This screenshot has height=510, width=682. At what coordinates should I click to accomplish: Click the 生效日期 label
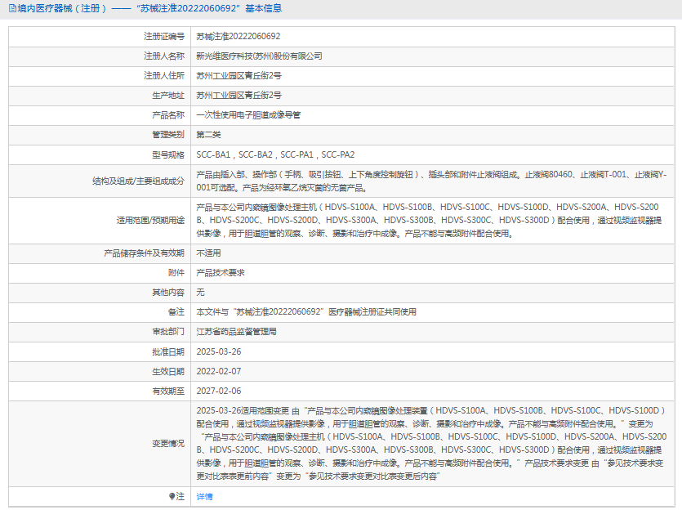click(168, 371)
